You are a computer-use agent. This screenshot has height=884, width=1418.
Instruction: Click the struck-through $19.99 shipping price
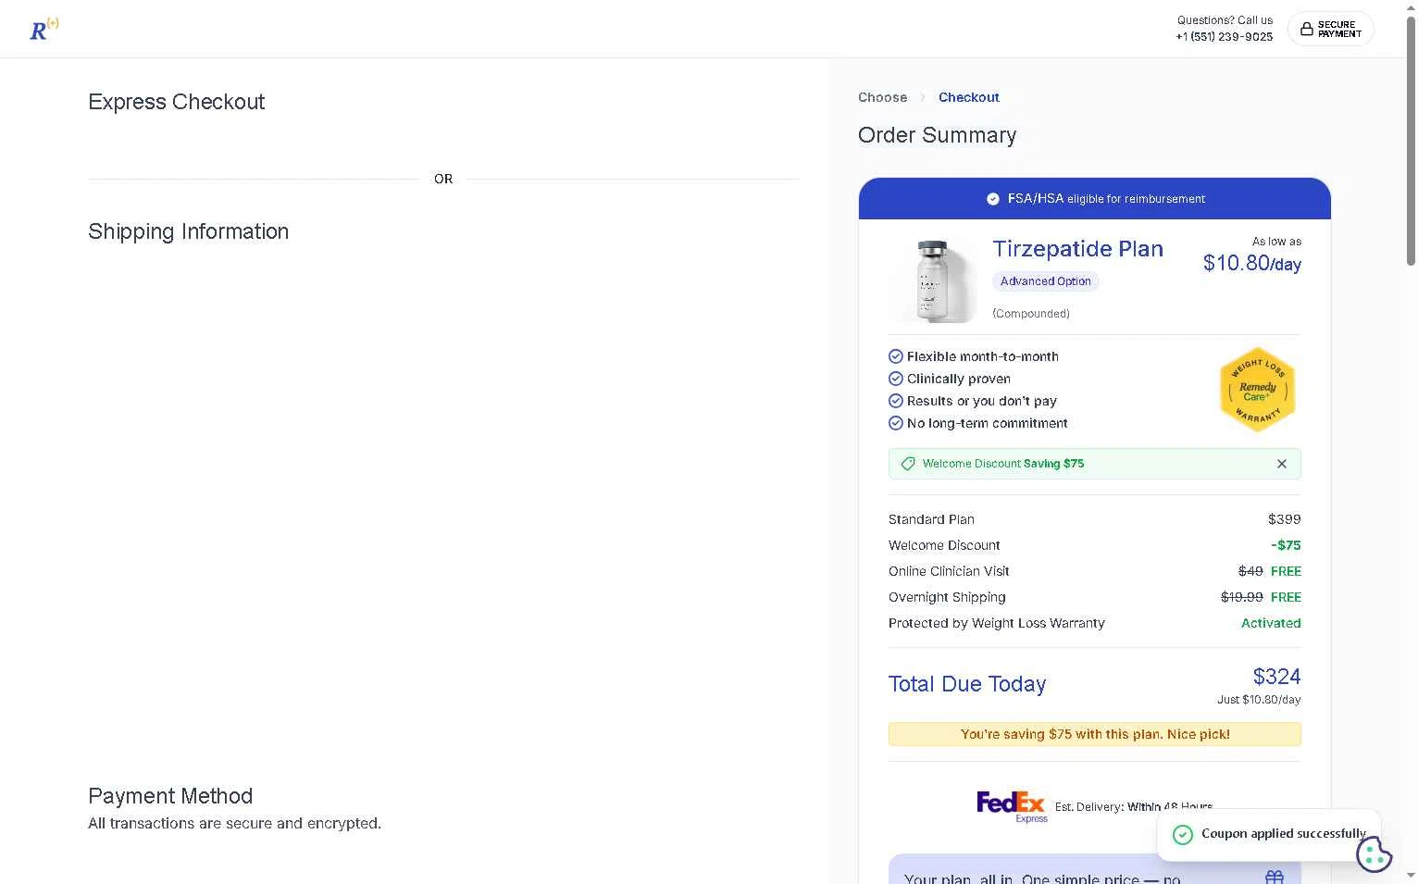click(x=1241, y=597)
